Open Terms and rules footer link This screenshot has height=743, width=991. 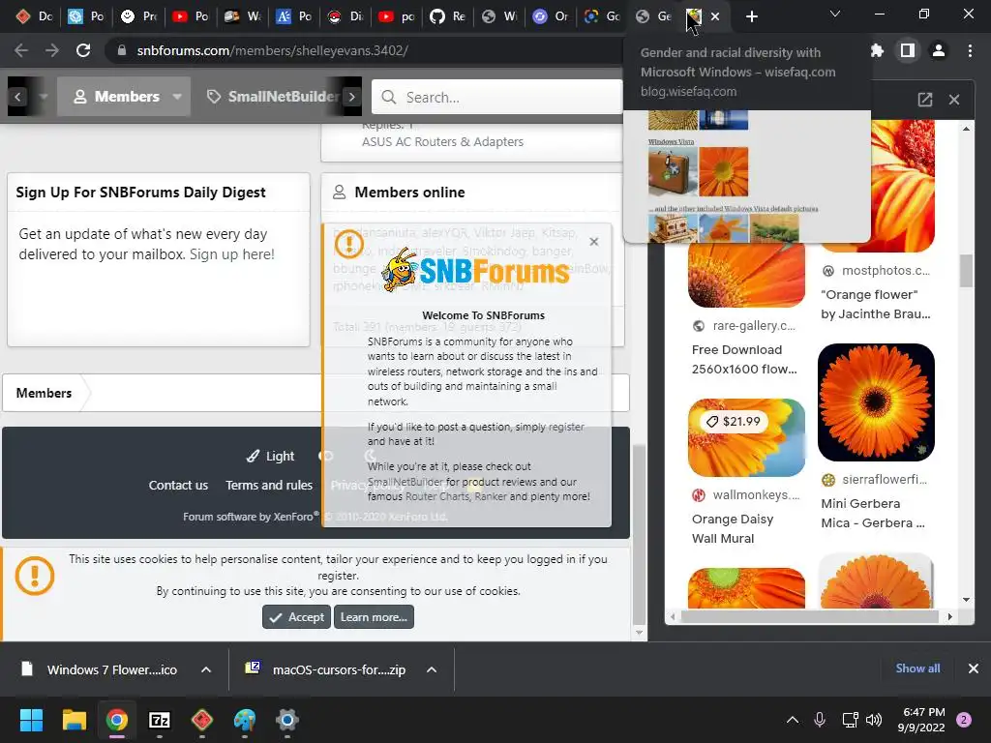pyautogui.click(x=269, y=486)
